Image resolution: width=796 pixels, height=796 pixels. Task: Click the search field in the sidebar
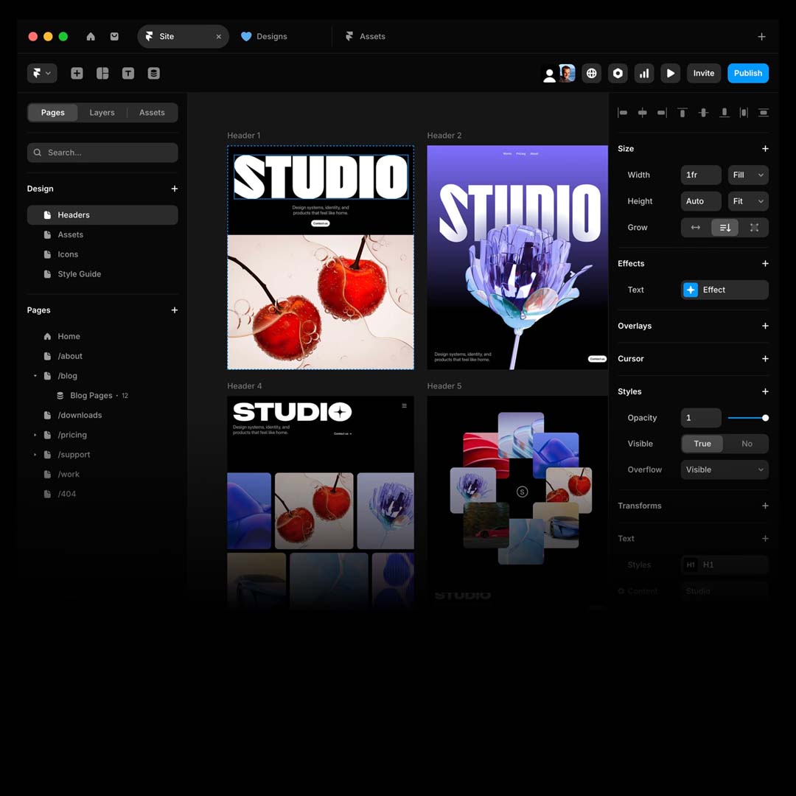click(102, 153)
